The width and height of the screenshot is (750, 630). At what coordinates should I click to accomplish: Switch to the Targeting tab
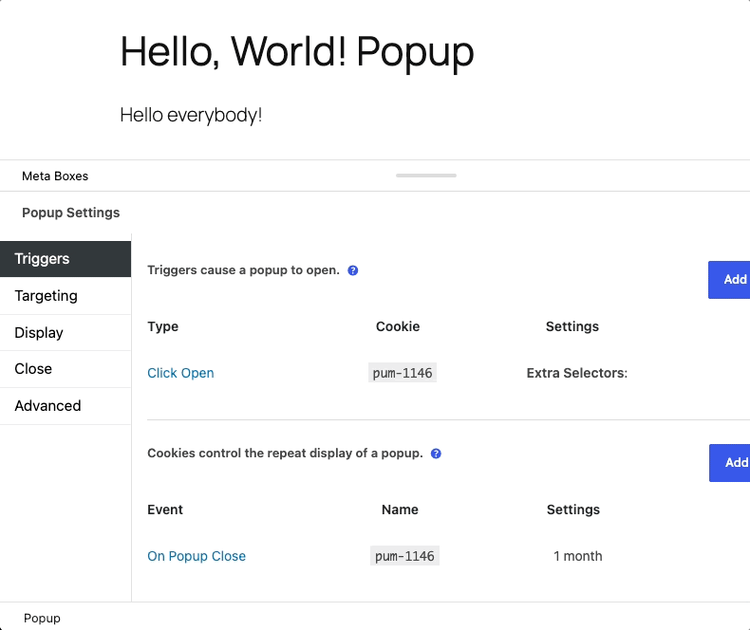66,295
